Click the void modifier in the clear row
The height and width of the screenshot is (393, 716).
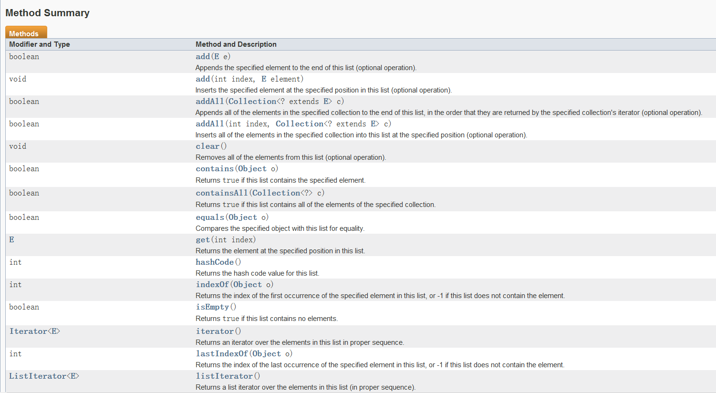click(x=18, y=146)
